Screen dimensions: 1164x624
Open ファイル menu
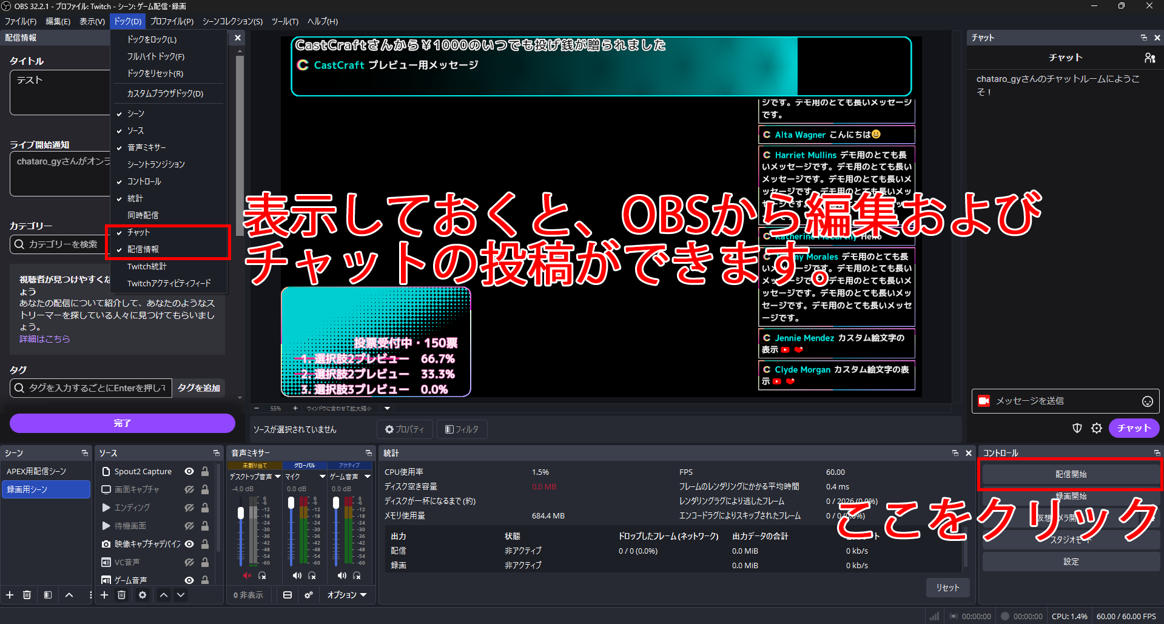click(x=21, y=21)
